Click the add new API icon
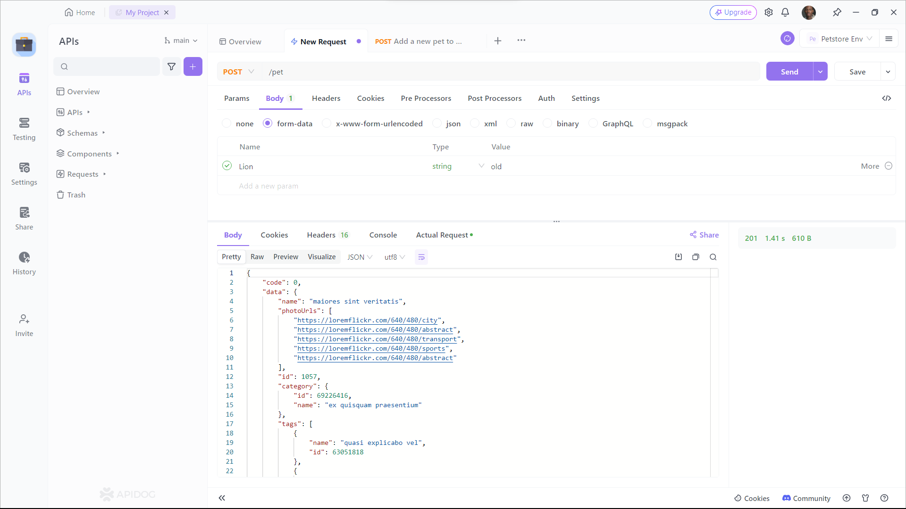This screenshot has height=509, width=906. coord(192,66)
